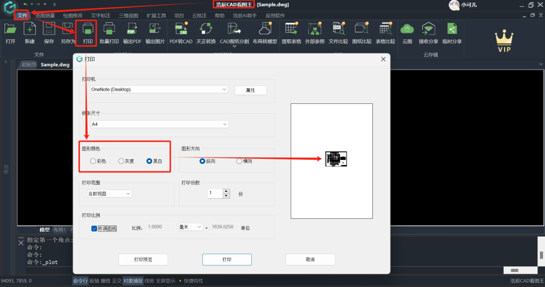Viewport: 545px width, 287px height.
Task: Toggle 对象捕捉 object snap in status bar
Action: pyautogui.click(x=133, y=281)
